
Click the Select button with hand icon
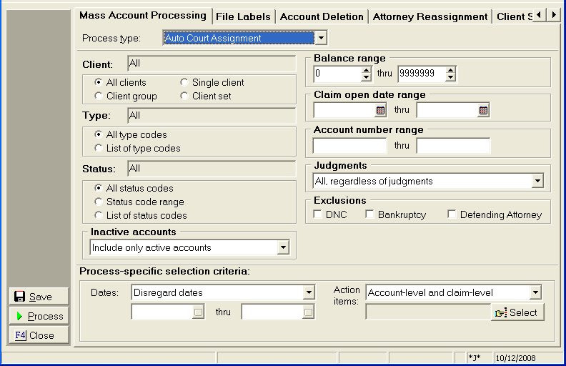coord(517,312)
